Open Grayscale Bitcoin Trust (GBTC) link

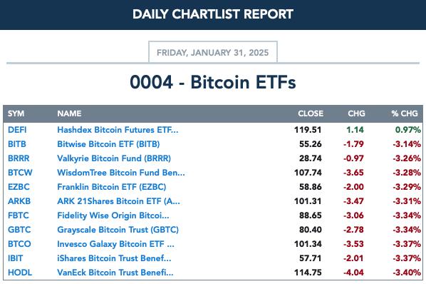118,230
